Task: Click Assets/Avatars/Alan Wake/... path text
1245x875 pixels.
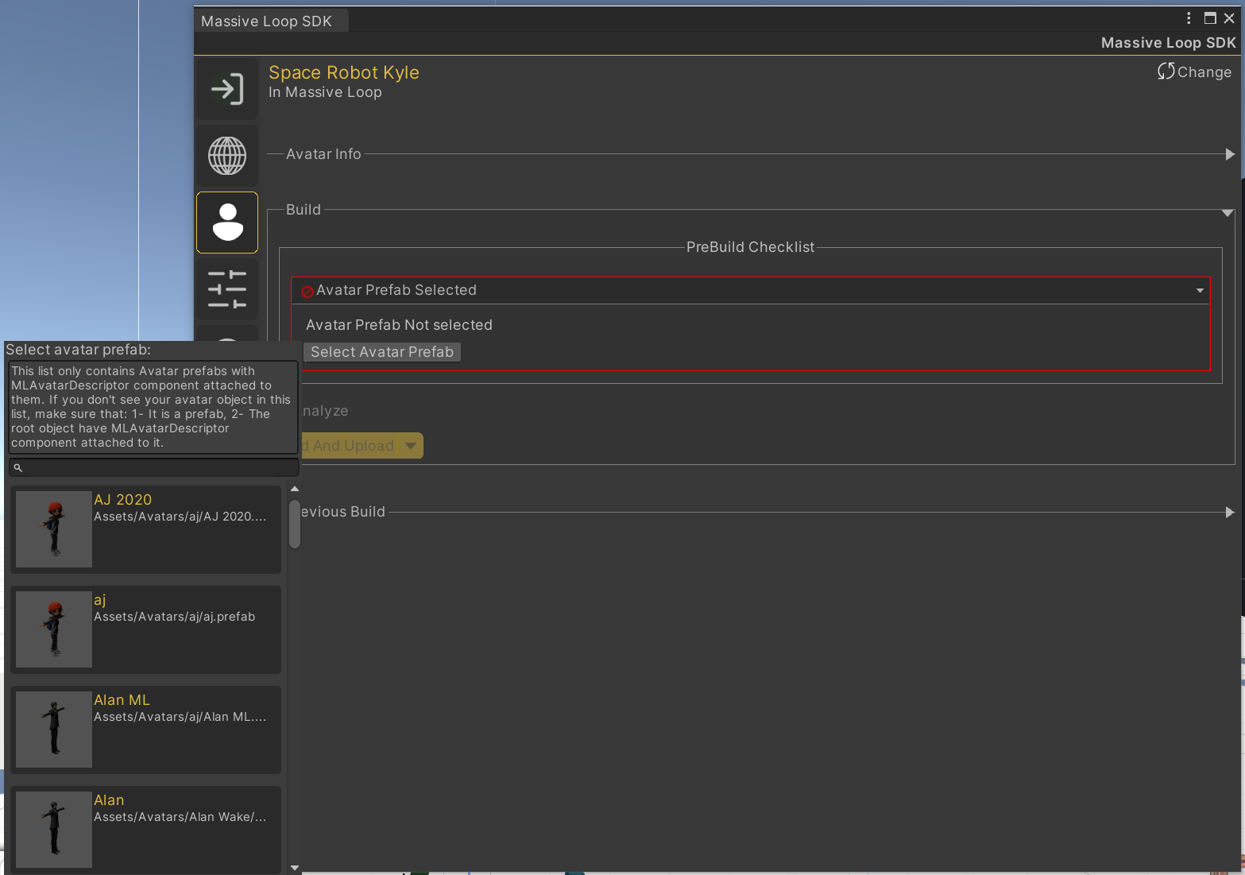Action: click(180, 817)
